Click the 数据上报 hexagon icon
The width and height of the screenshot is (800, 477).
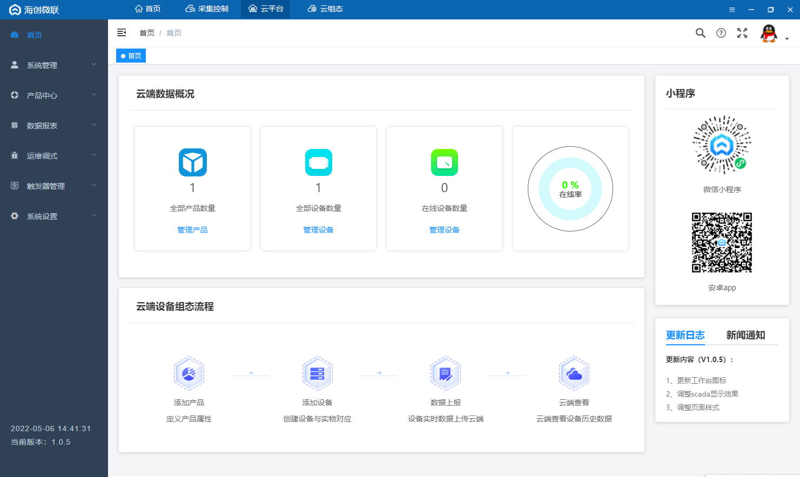446,373
